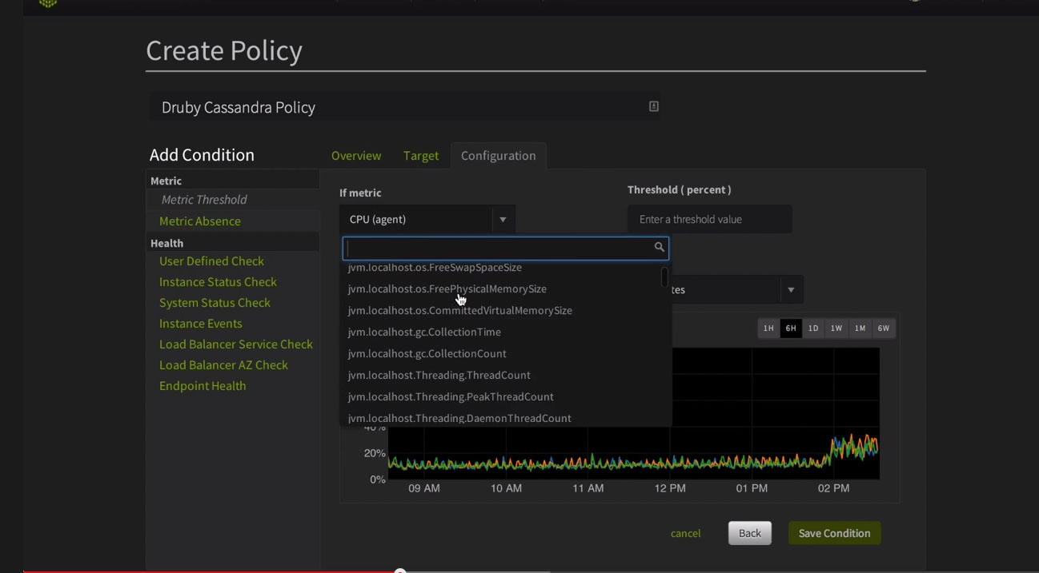The height and width of the screenshot is (573, 1039).
Task: Toggle the 6W time range on the chart
Action: pyautogui.click(x=883, y=328)
